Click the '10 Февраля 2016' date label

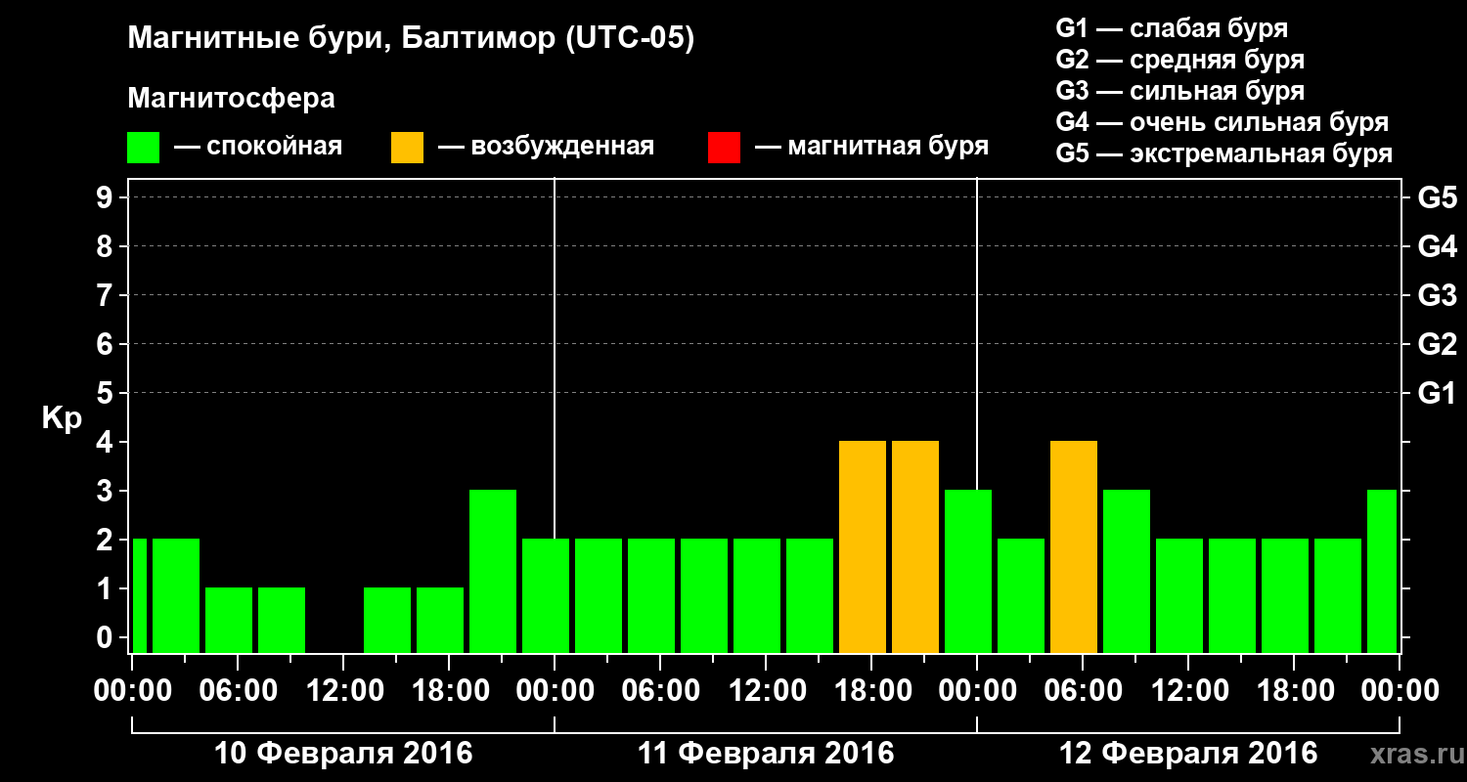[x=343, y=754]
